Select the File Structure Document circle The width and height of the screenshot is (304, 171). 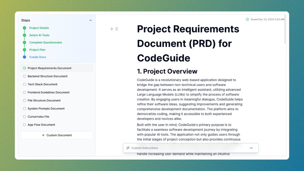(x=24, y=100)
